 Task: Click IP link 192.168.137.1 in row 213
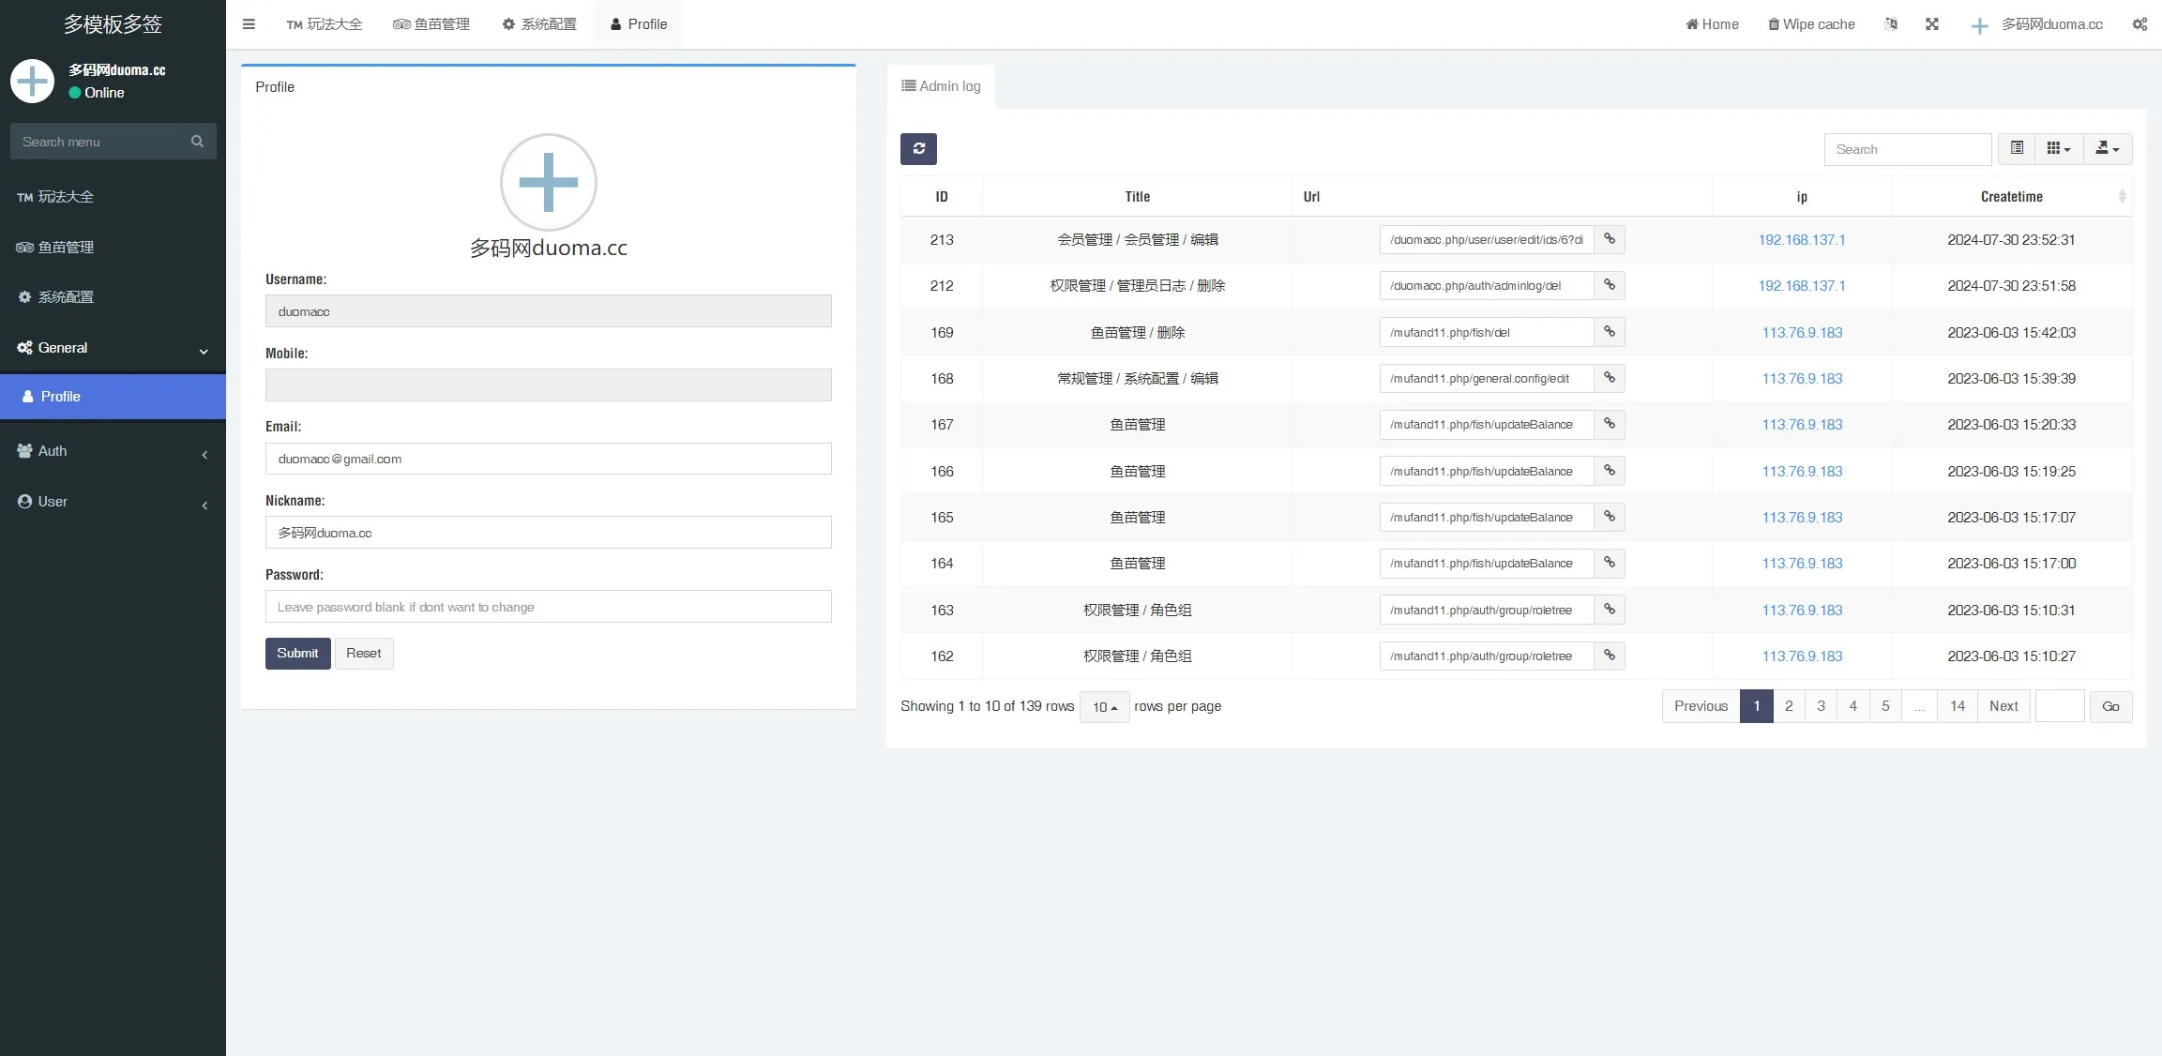click(1801, 240)
